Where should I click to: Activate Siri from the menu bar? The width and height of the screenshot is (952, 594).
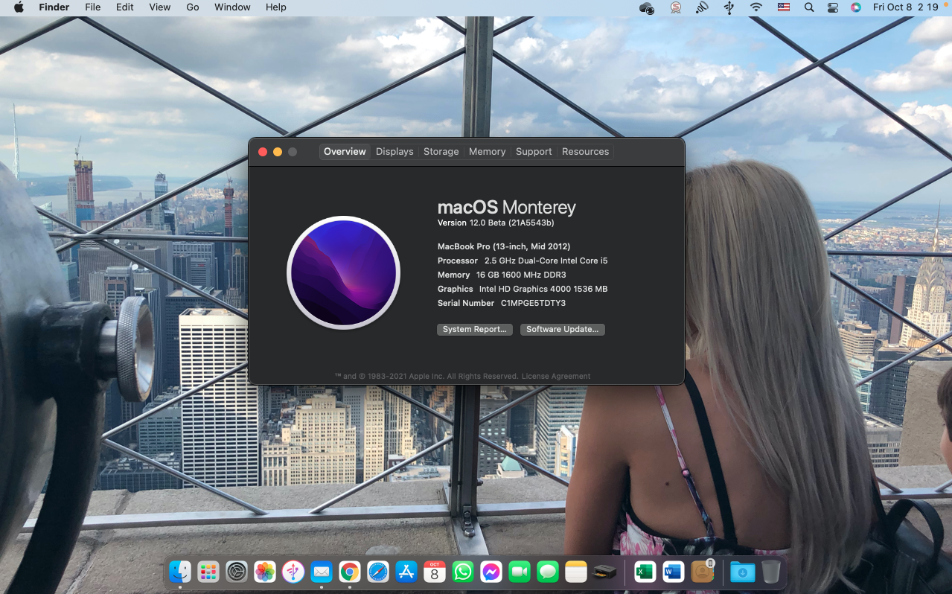(x=856, y=7)
